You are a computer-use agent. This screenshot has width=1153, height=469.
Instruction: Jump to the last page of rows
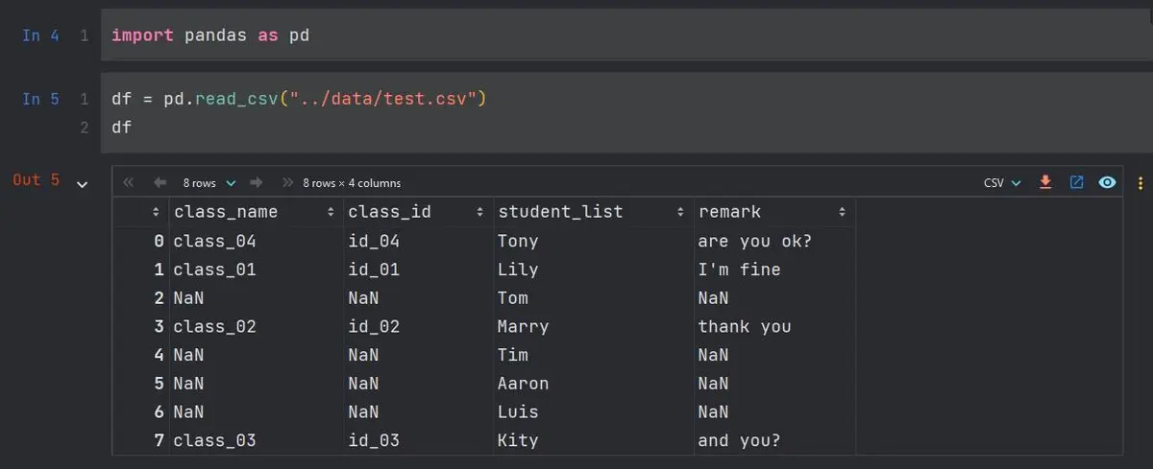(287, 182)
